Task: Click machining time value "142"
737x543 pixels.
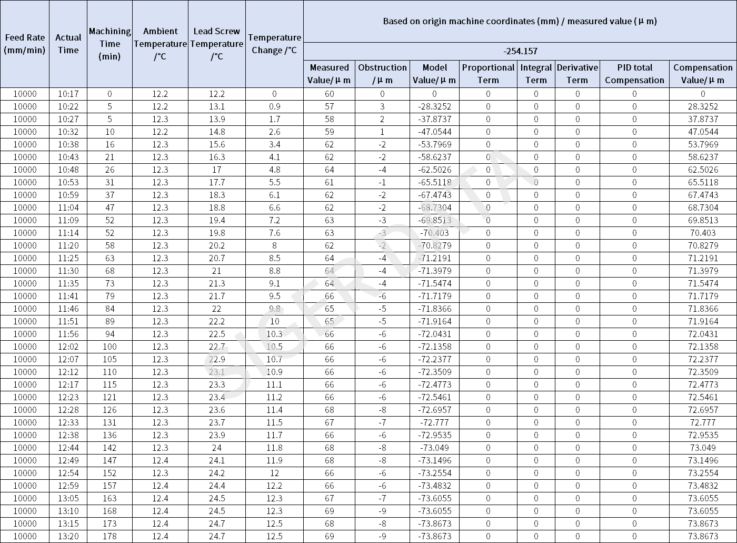Action: click(109, 448)
